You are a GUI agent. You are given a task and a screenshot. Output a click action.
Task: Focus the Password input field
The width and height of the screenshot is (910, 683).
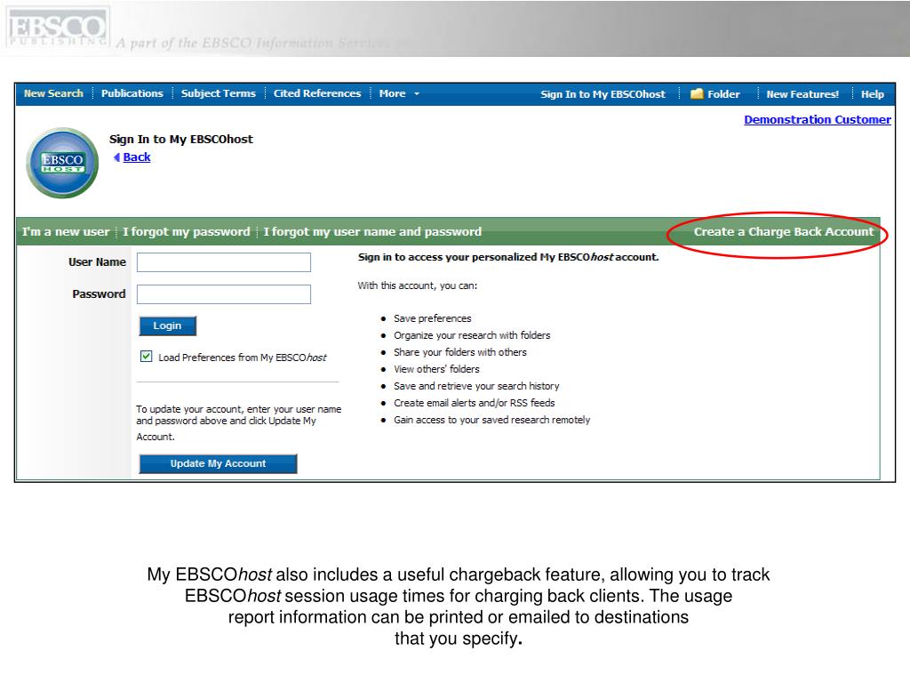(224, 294)
